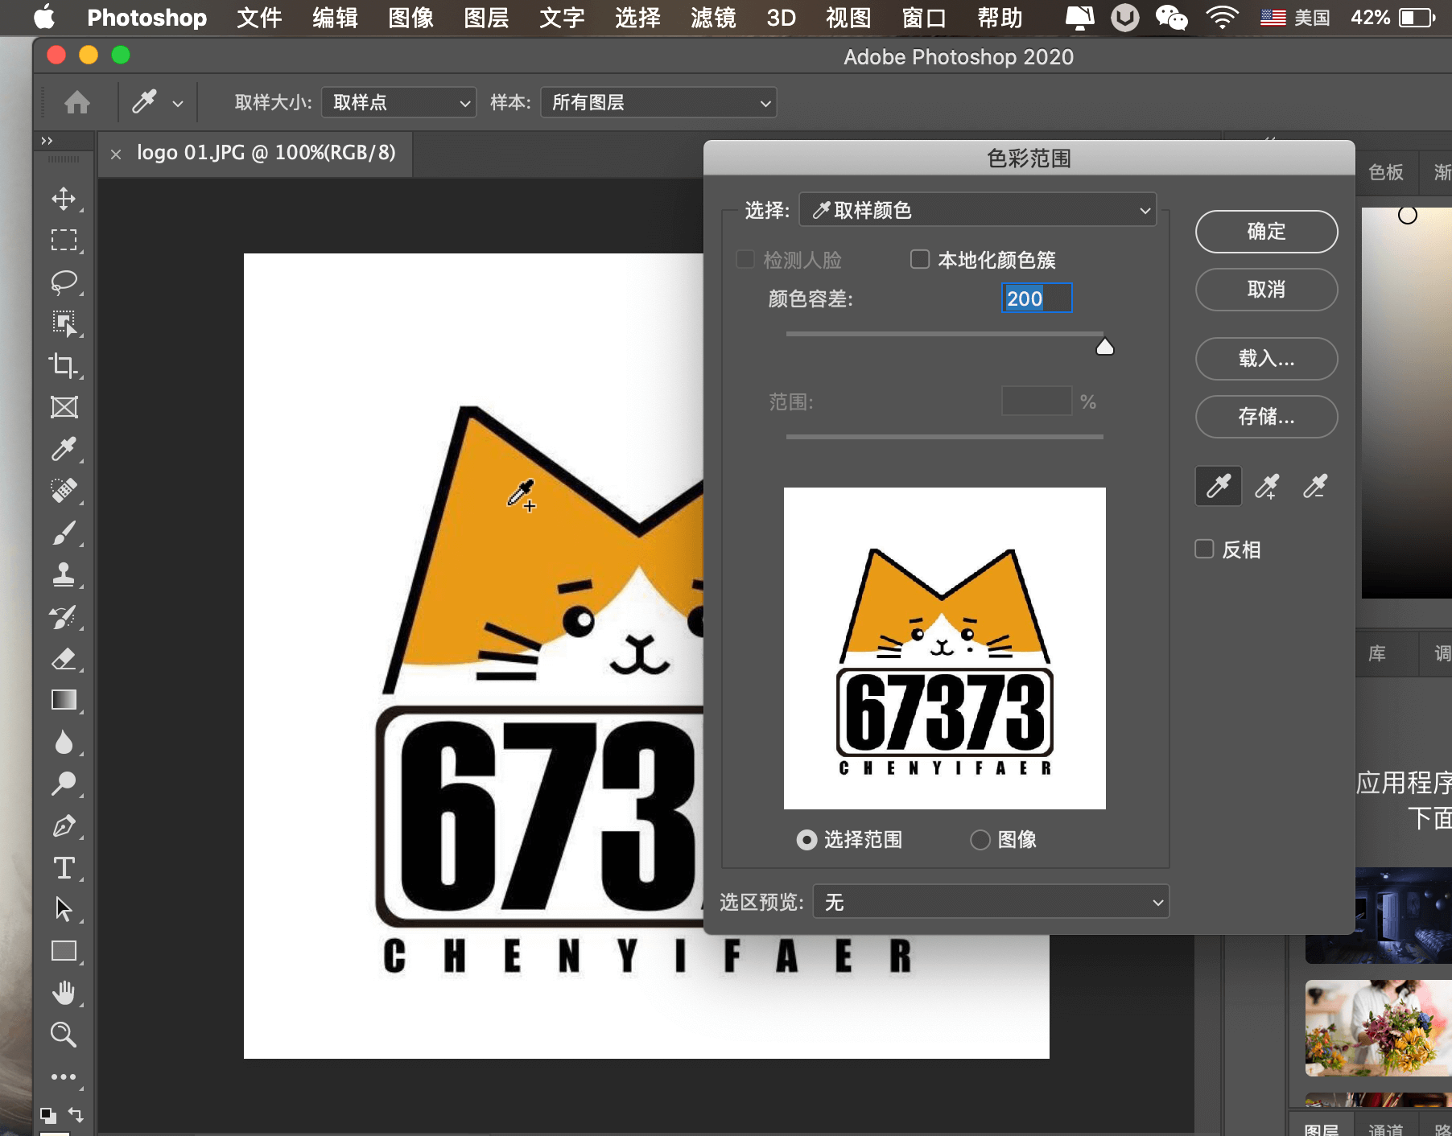This screenshot has height=1136, width=1452.
Task: Open the 文件 menu
Action: 259,18
